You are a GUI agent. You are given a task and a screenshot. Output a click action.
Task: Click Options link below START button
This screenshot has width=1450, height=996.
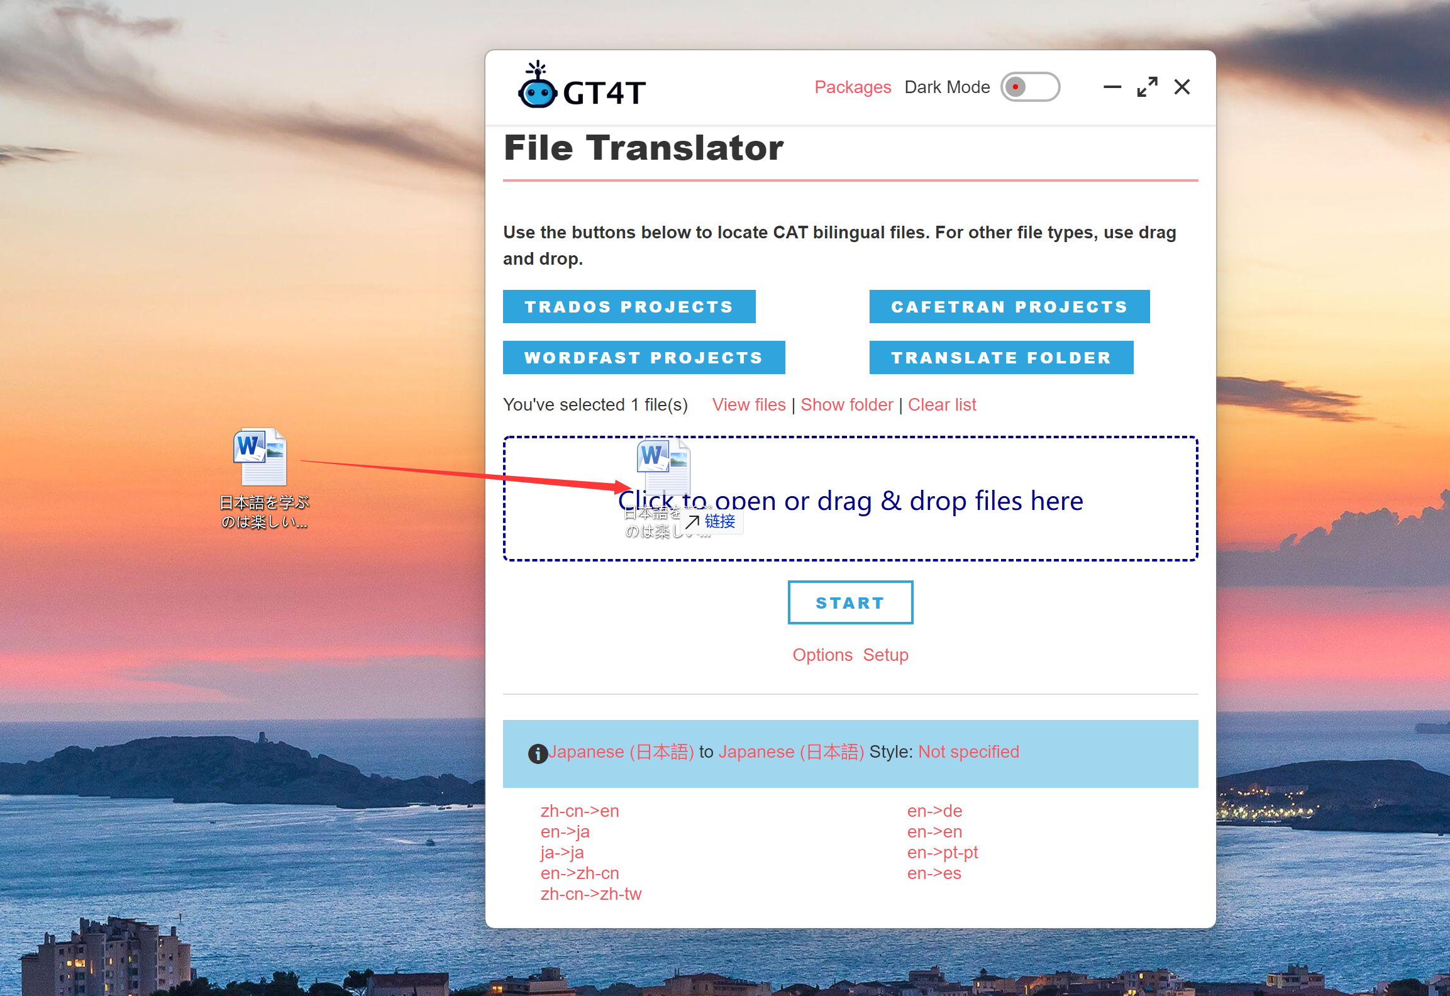point(823,652)
